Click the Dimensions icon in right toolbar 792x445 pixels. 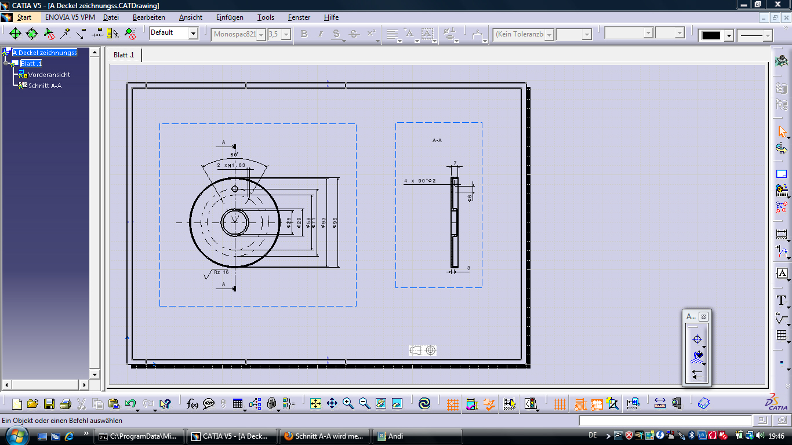pyautogui.click(x=782, y=235)
